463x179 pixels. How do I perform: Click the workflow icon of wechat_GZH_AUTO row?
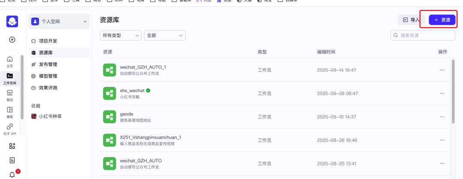pos(109,164)
